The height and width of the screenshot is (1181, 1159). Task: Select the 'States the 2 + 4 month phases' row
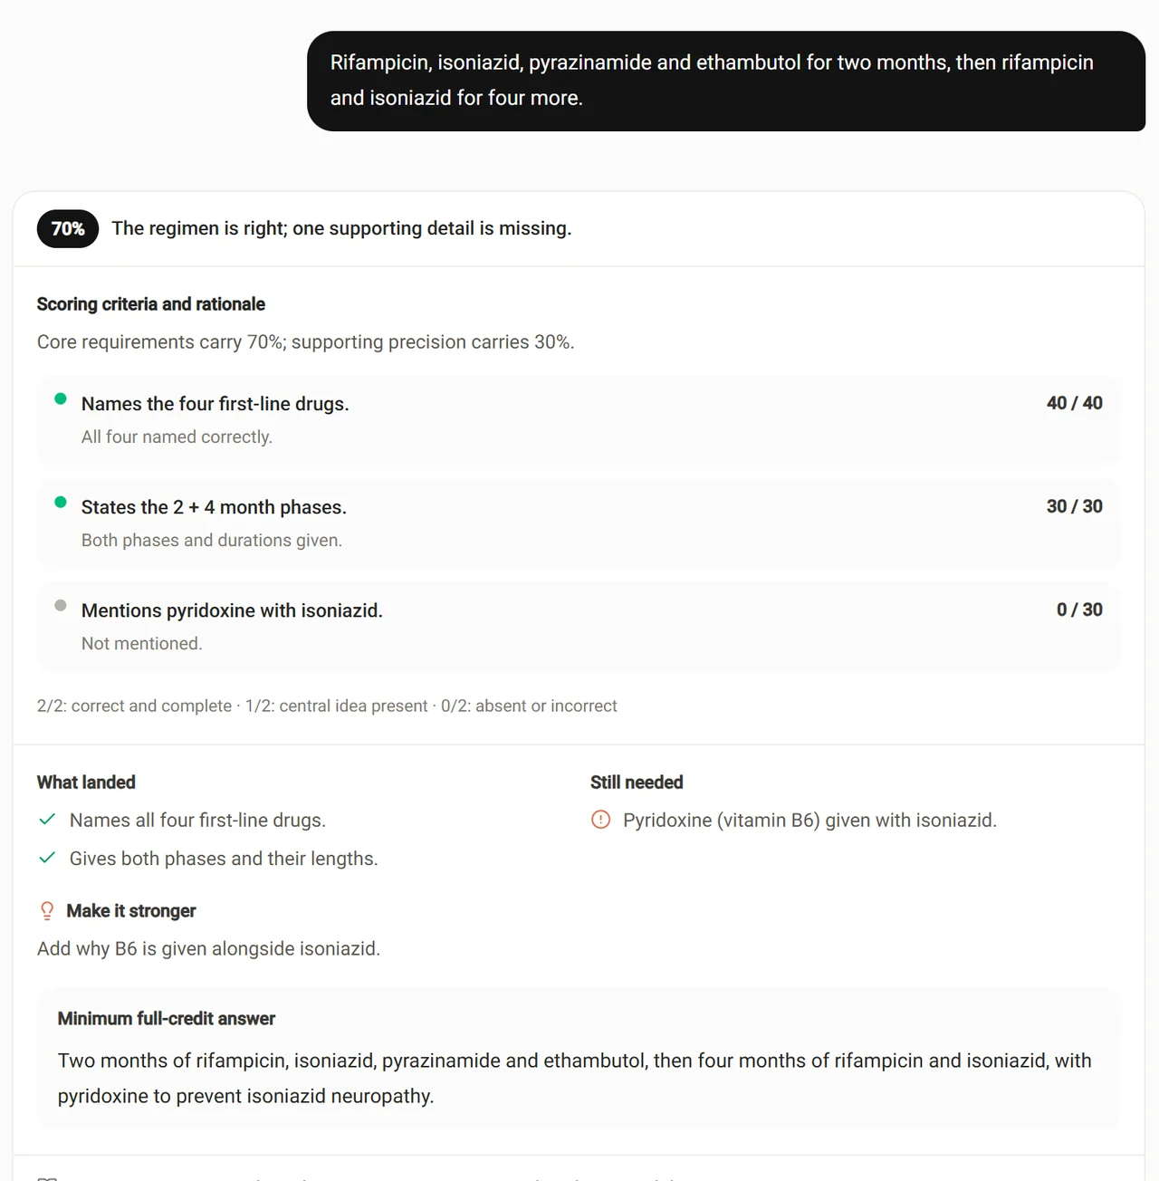click(579, 523)
